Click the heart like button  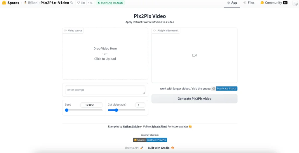pyautogui.click(x=81, y=3)
